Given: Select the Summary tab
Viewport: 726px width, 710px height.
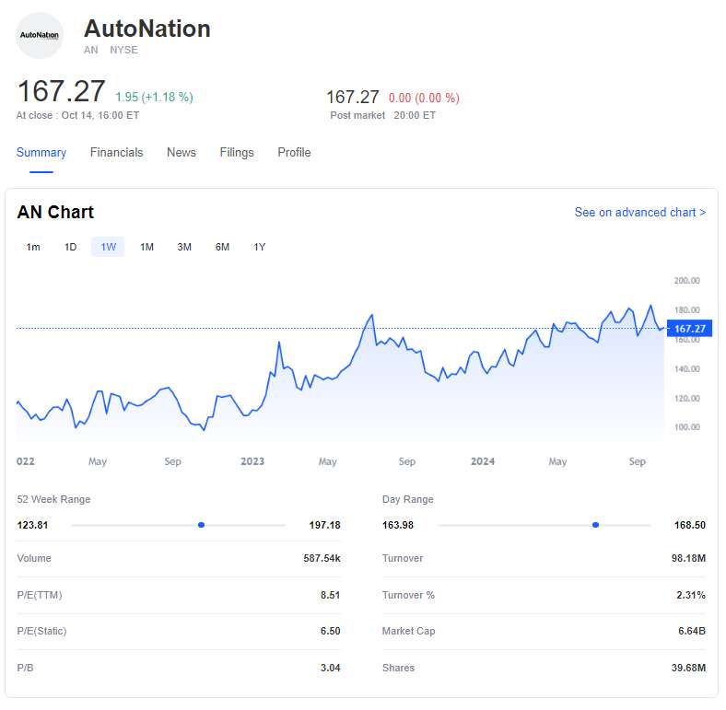Looking at the screenshot, I should coord(41,153).
